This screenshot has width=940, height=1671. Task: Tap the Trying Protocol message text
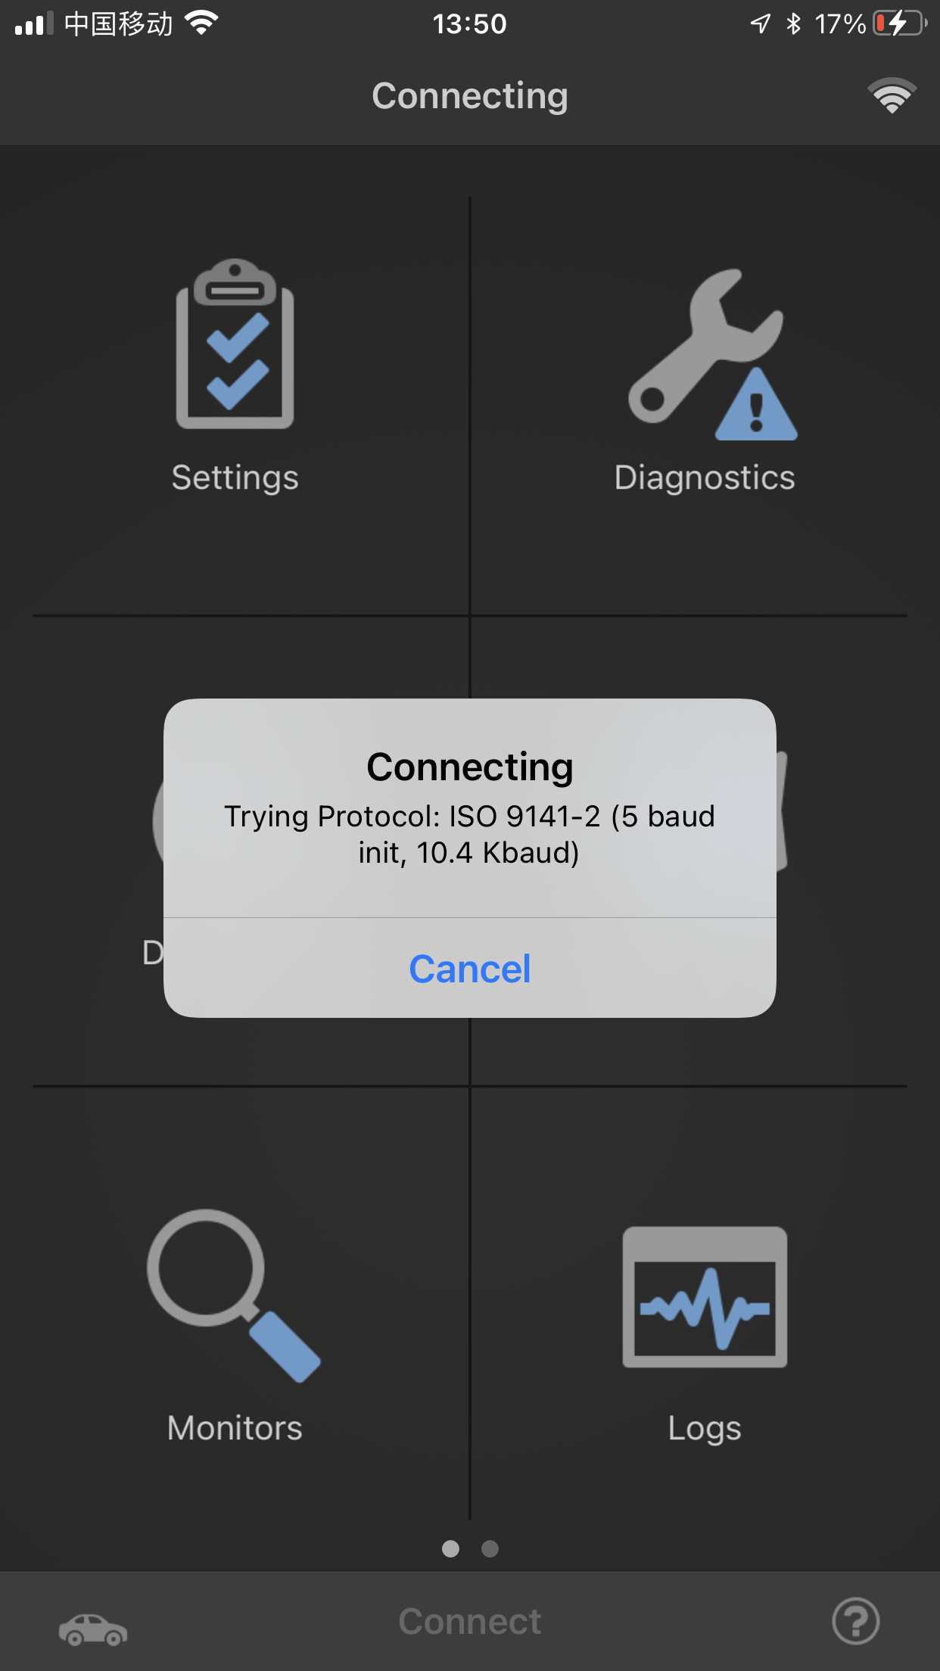(x=470, y=835)
